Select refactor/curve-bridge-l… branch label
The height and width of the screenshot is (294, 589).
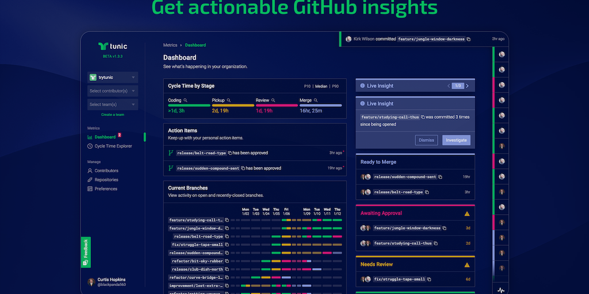[x=196, y=277]
